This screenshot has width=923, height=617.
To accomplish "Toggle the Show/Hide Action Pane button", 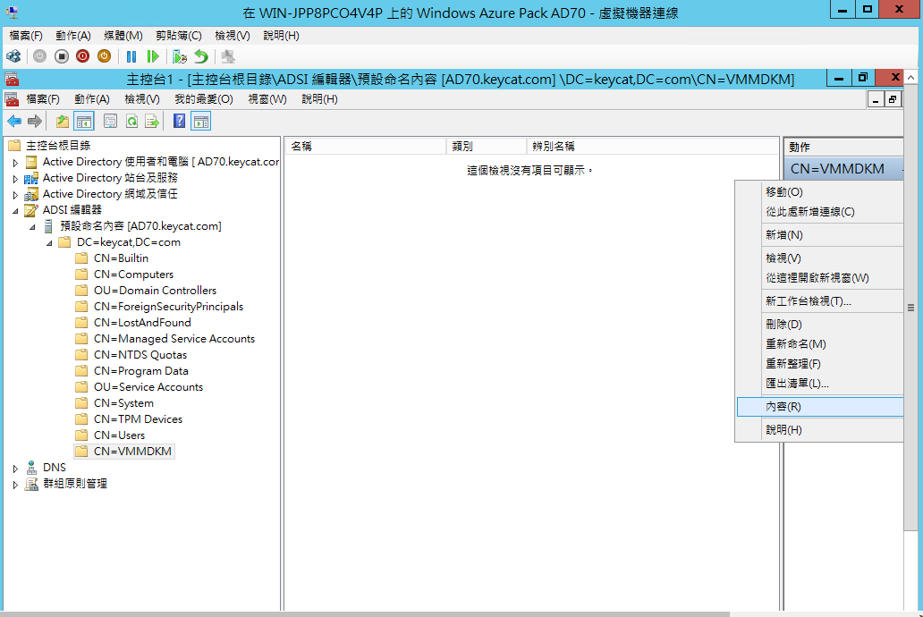I will pyautogui.click(x=200, y=122).
